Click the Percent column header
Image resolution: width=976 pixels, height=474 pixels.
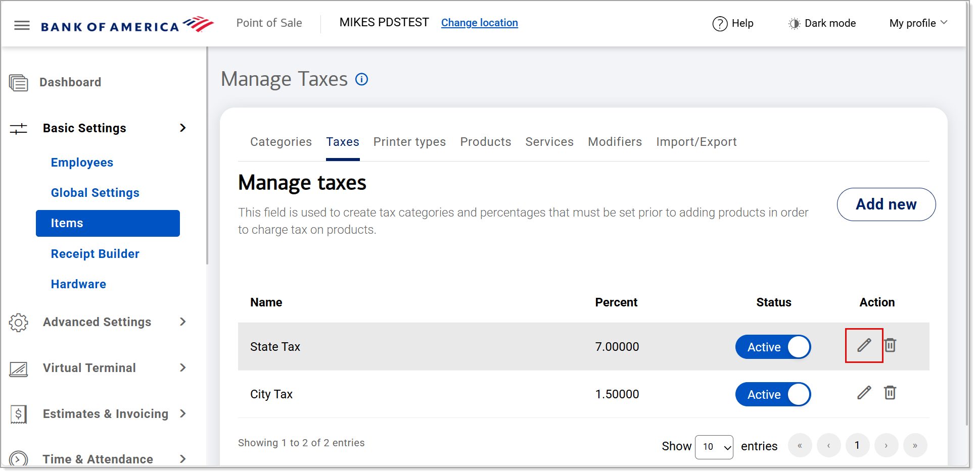pos(616,303)
